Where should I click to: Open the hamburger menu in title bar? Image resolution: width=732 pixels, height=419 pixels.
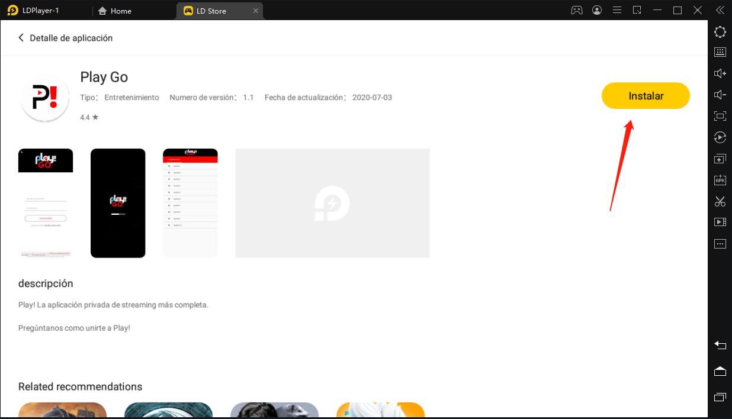617,10
